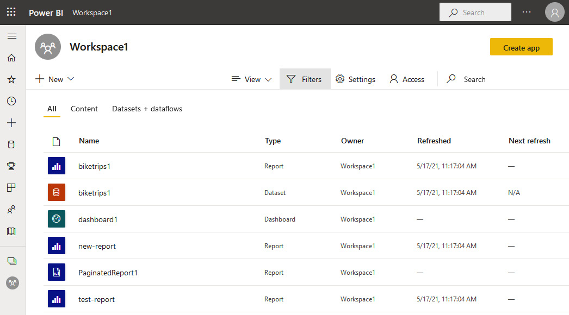The height and width of the screenshot is (315, 569).
Task: Click the Create app button
Action: pyautogui.click(x=521, y=47)
